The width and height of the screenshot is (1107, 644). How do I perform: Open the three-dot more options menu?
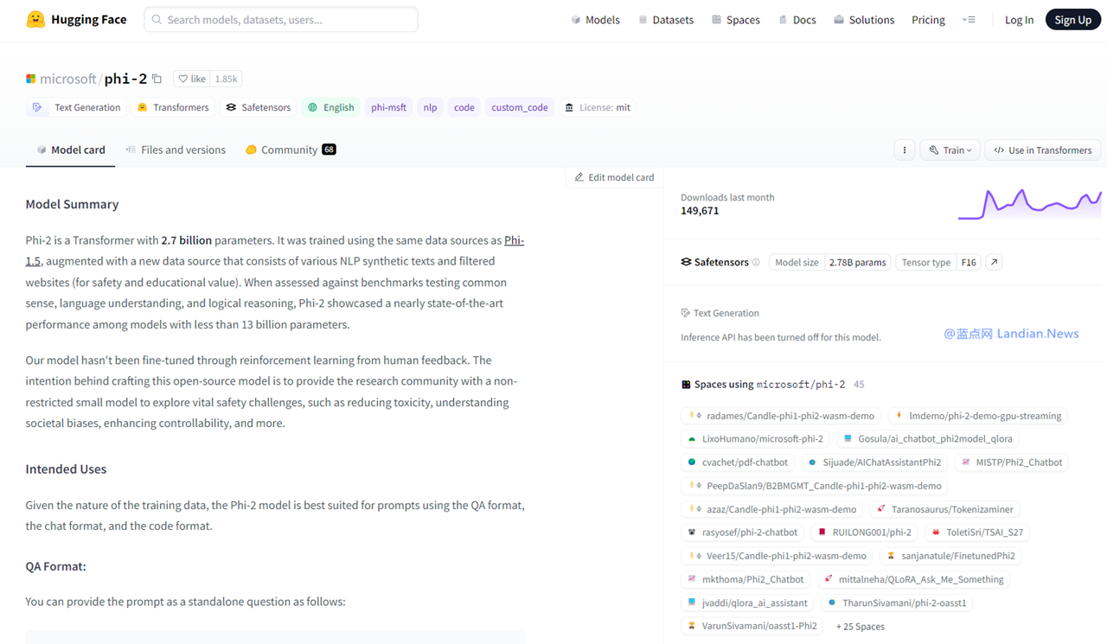(x=905, y=150)
